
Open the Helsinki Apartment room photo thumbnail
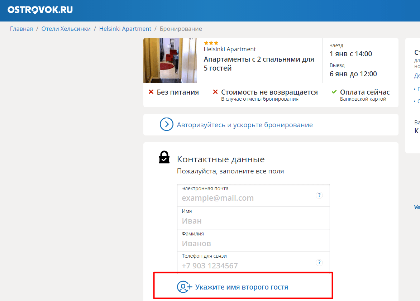pyautogui.click(x=170, y=60)
